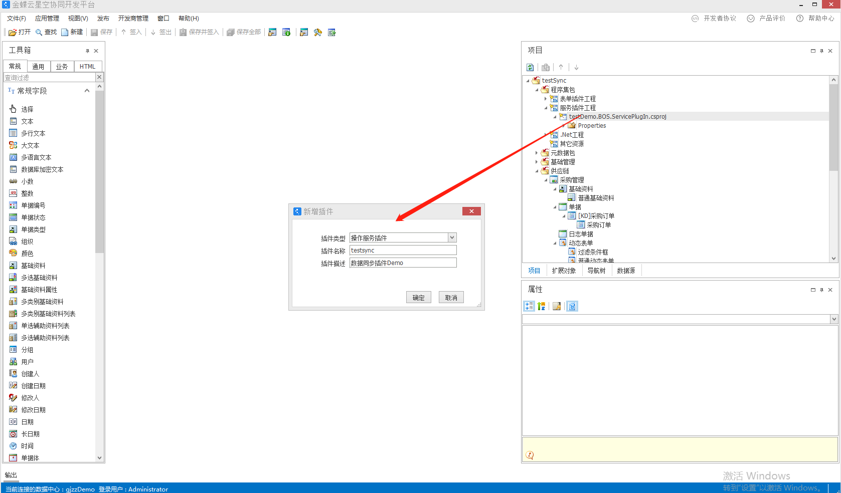Open the 插件类型 dropdown list
Image resolution: width=841 pixels, height=493 pixels.
tap(452, 237)
